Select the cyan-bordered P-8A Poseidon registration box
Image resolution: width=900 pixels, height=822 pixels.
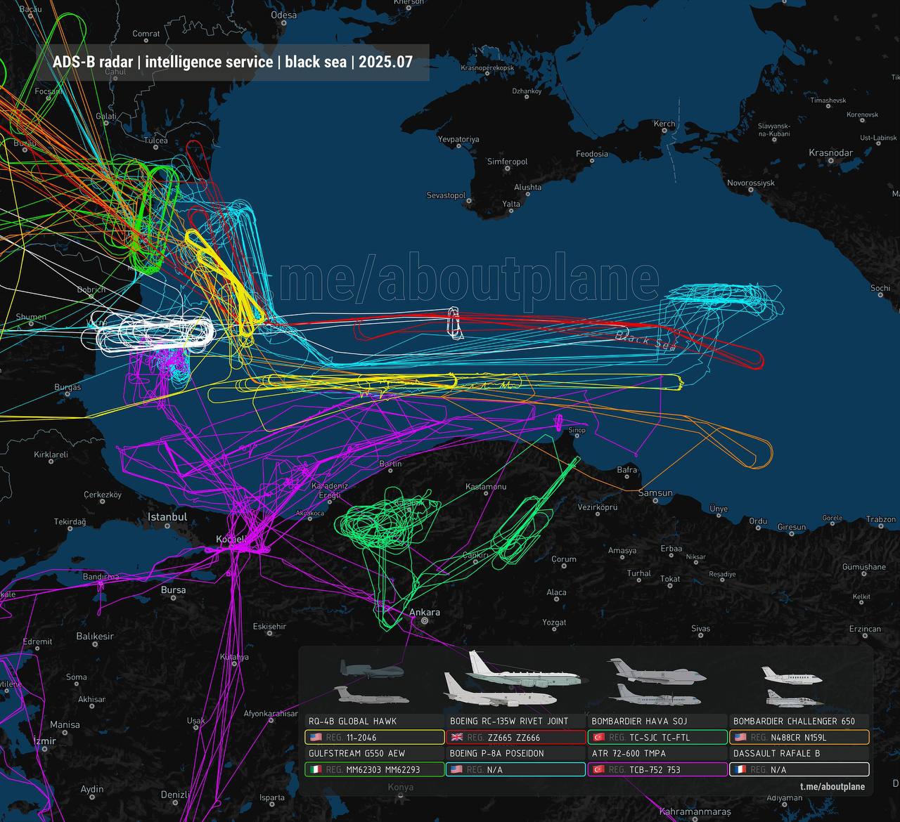click(516, 770)
